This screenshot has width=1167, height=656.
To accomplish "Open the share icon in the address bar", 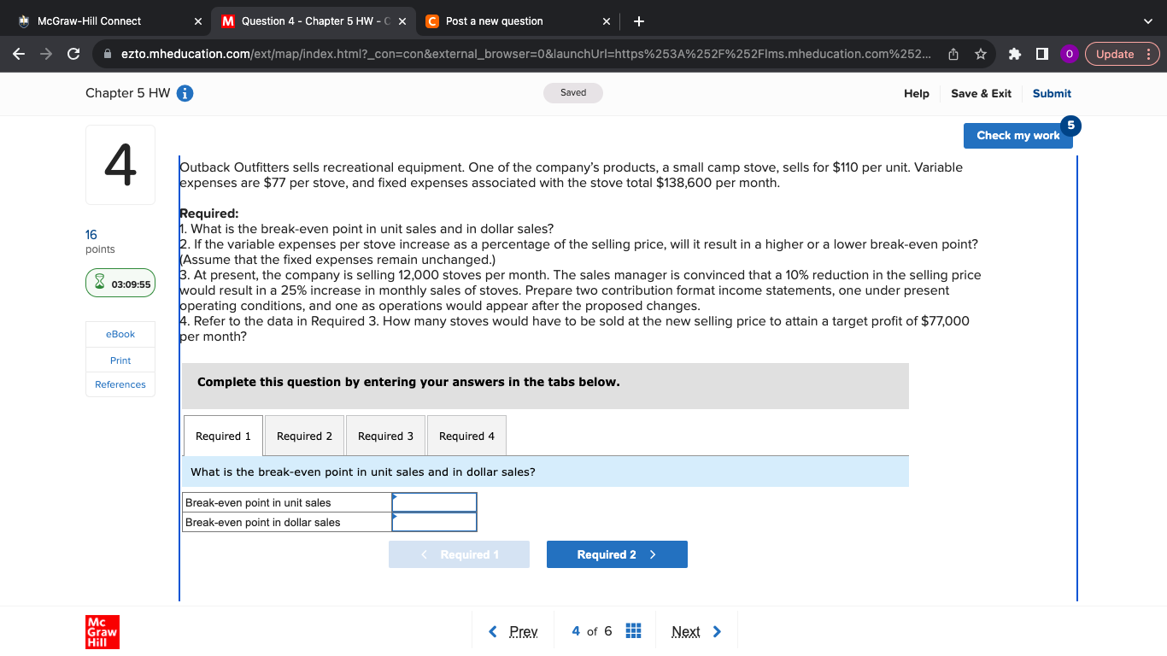I will click(953, 53).
